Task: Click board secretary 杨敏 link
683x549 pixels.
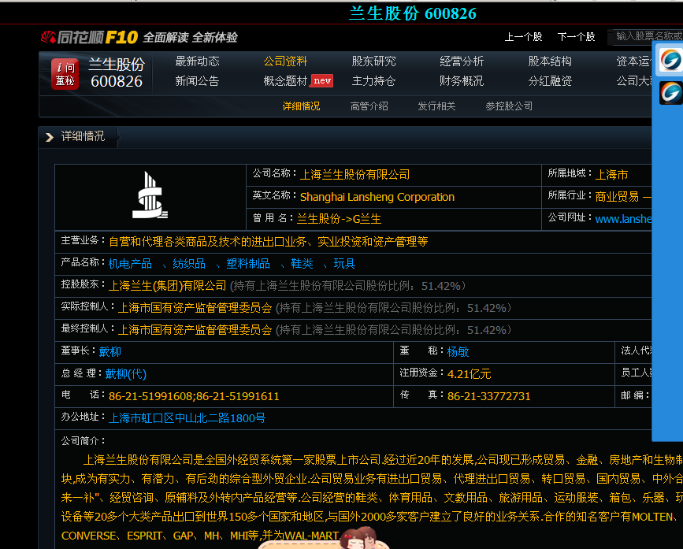Action: pos(458,352)
